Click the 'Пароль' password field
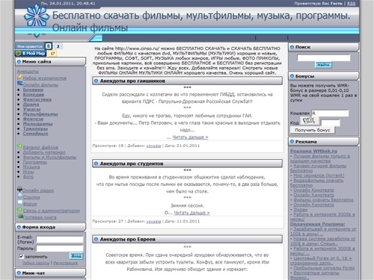Viewport: 374px width, 280px height. point(60,248)
